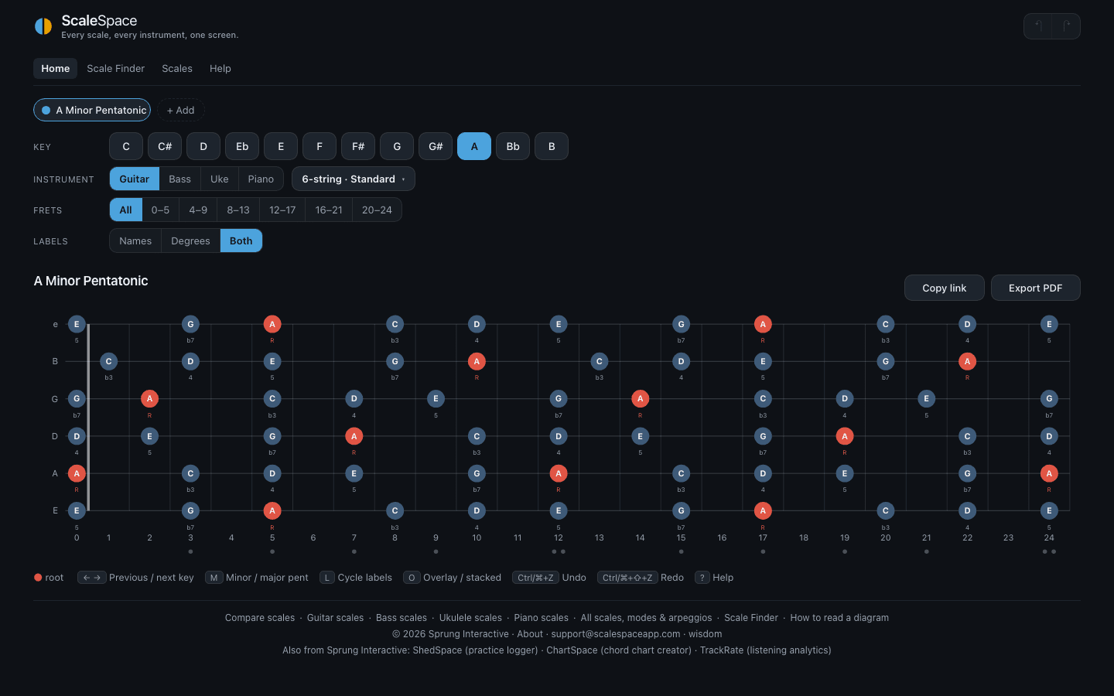Click the Copy link button
Screen dimensions: 1114x696
coord(945,288)
